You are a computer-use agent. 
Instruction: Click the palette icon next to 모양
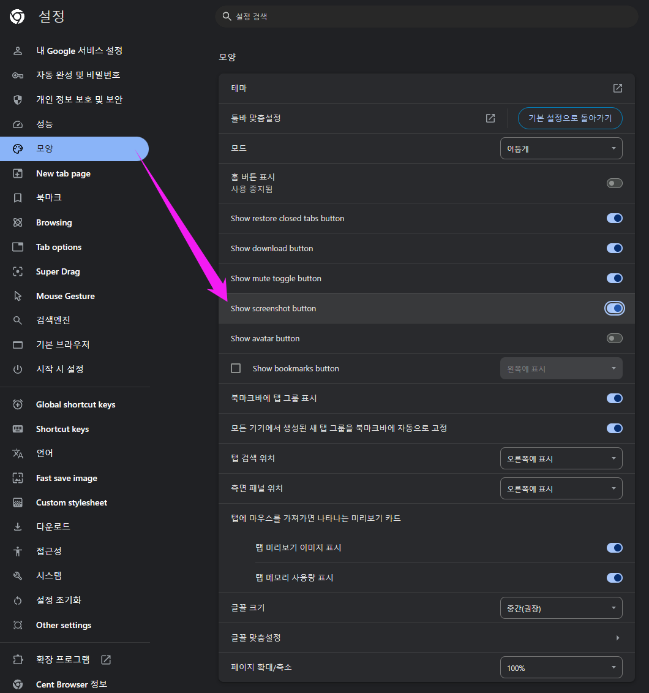click(18, 149)
